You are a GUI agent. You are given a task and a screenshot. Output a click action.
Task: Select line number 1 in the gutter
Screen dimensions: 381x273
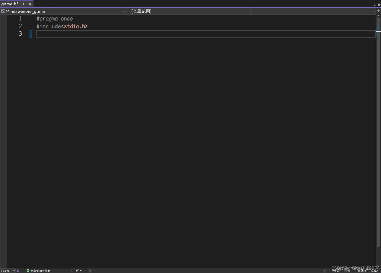pyautogui.click(x=20, y=18)
